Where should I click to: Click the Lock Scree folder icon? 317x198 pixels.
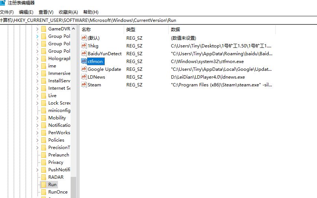pos(43,103)
